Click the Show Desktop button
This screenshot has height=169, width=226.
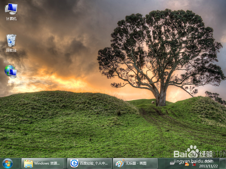click(x=223, y=163)
